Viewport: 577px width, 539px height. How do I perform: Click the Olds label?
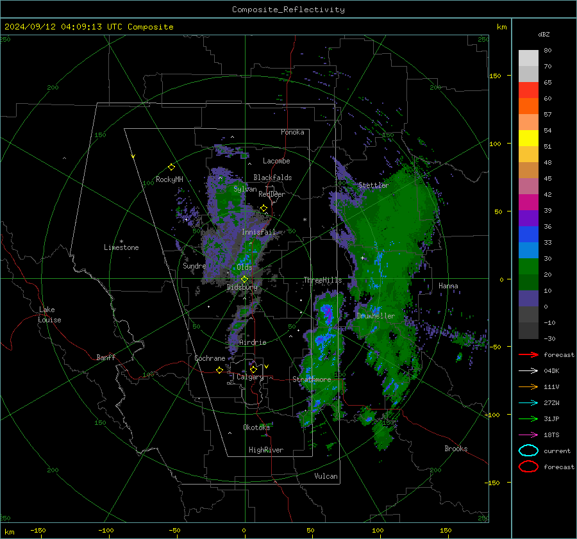click(244, 267)
